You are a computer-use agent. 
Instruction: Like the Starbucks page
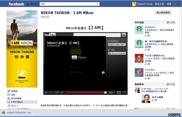(x=147, y=35)
